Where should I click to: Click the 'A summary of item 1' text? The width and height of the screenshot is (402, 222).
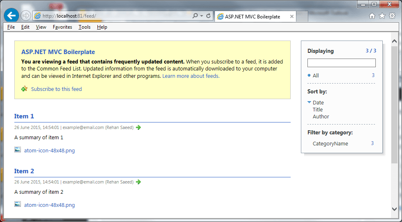39,138
